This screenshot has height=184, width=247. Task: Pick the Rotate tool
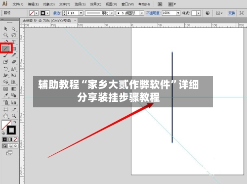pos(5,69)
